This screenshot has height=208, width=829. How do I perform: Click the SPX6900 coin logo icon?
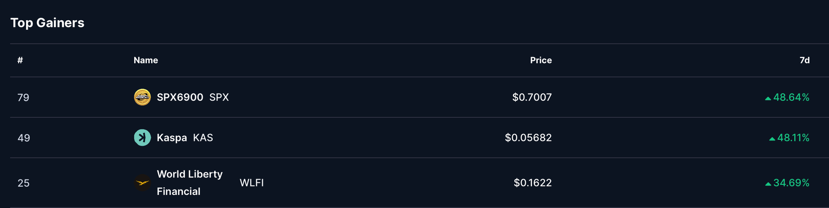coord(142,97)
